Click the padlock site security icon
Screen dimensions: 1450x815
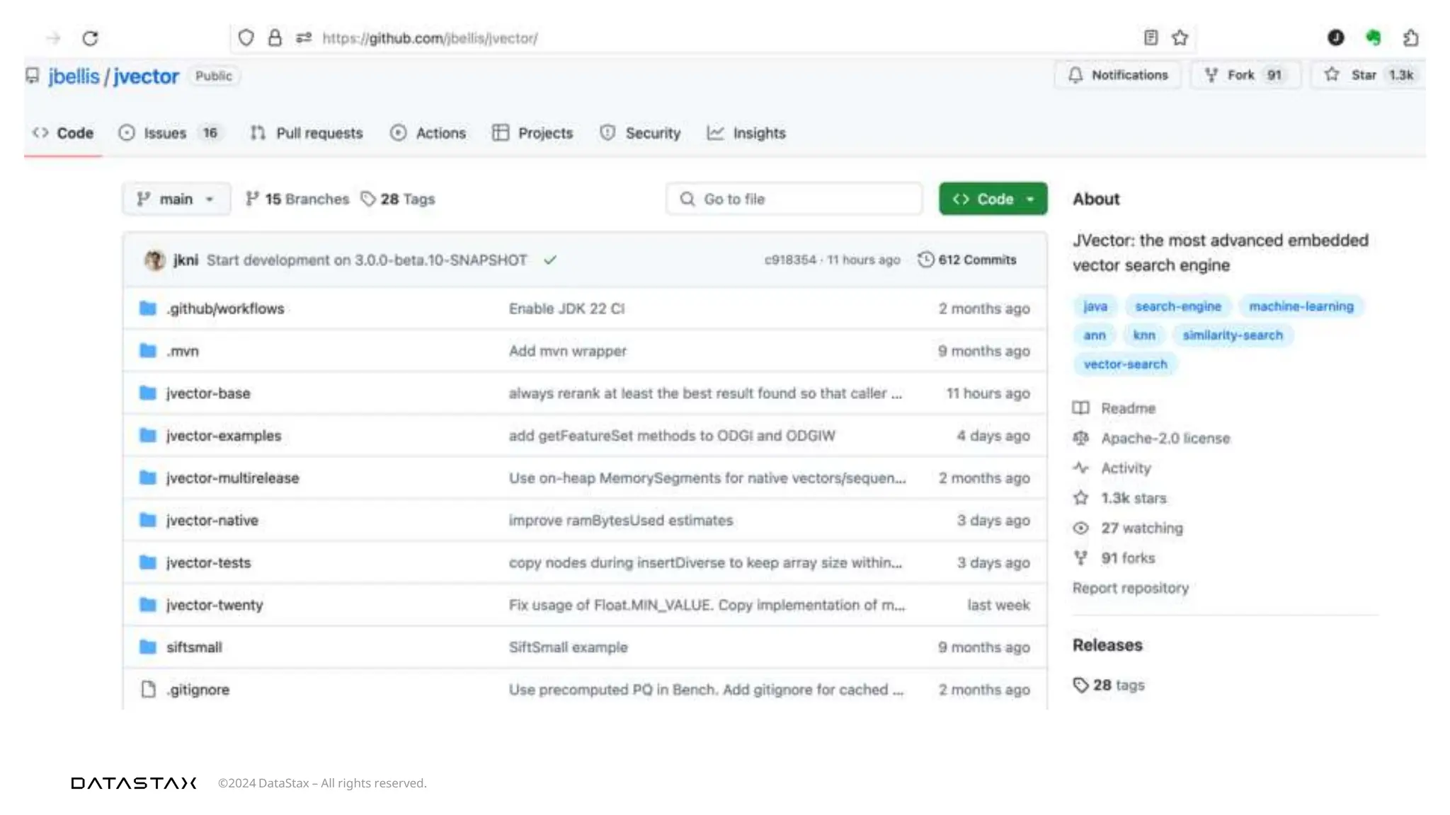tap(275, 37)
